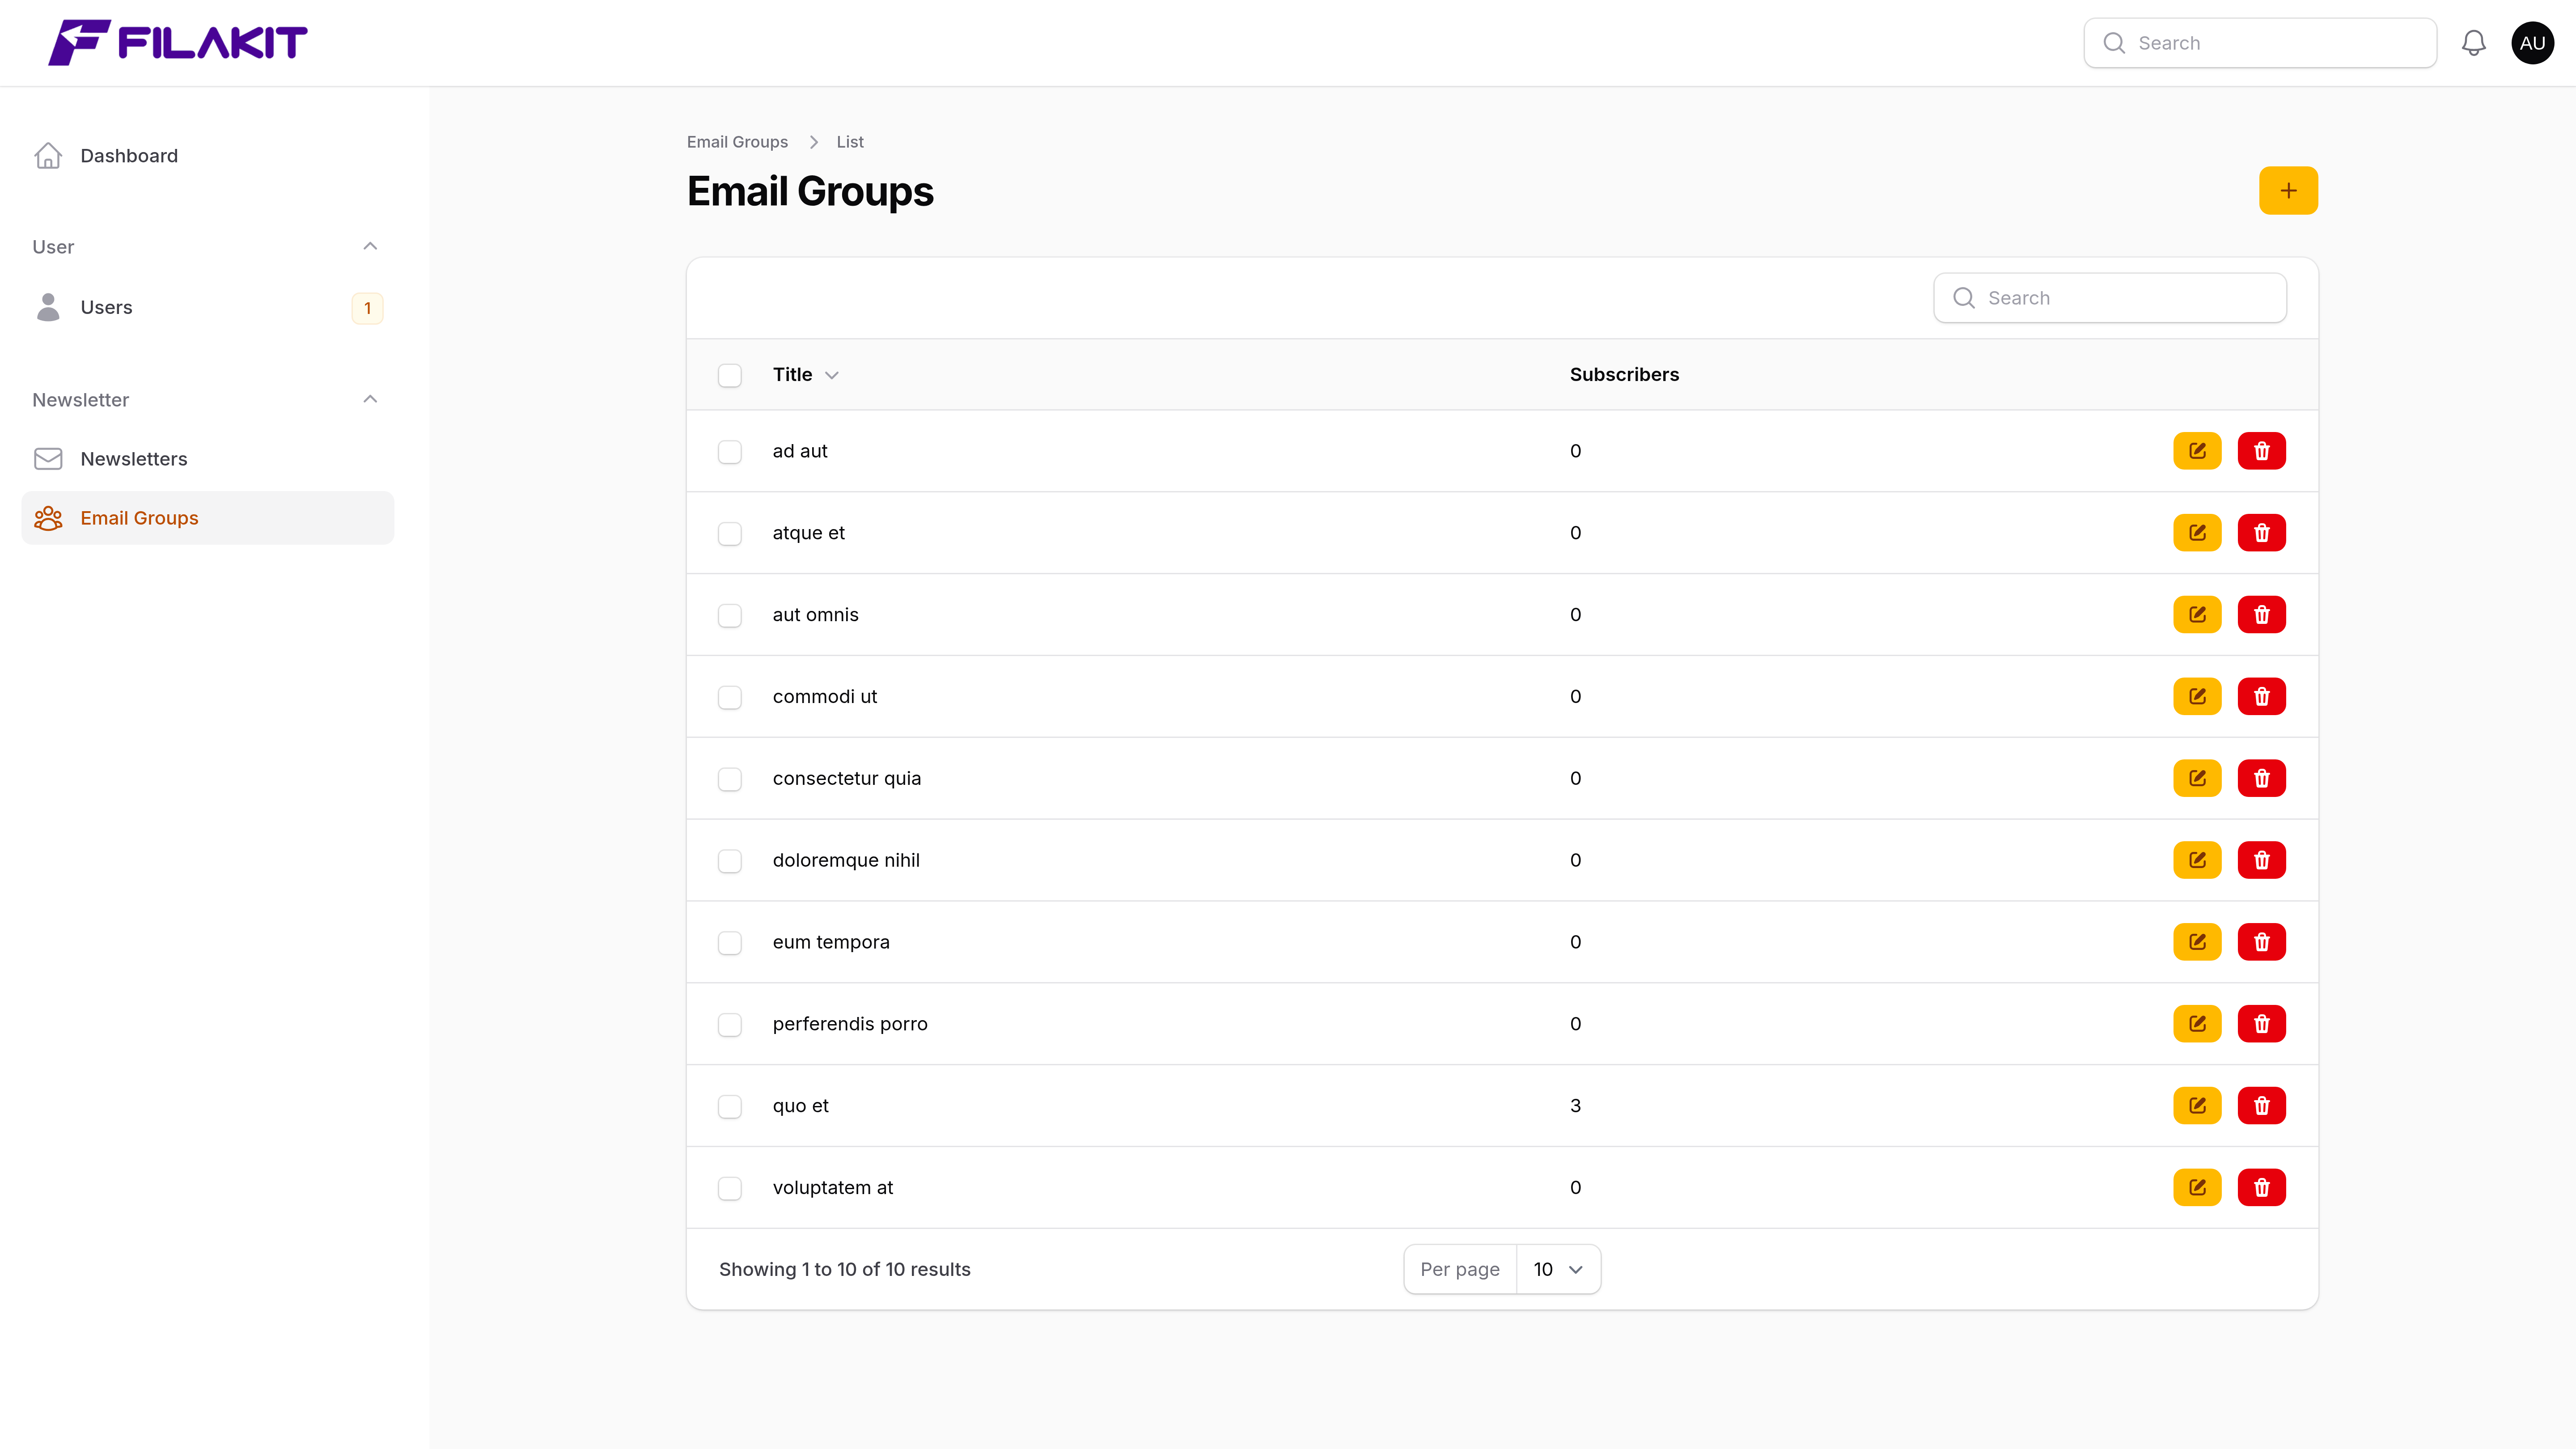
Task: Edit the 'doloremque nihil' group
Action: (2197, 860)
